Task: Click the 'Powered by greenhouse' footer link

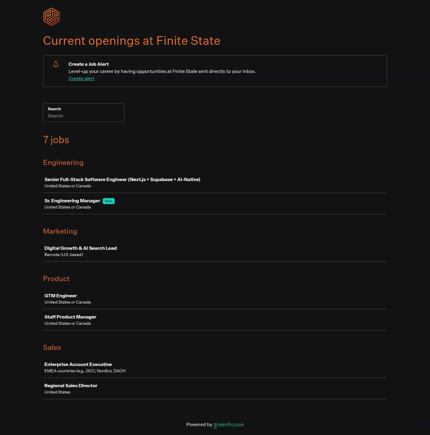Action: (215, 425)
